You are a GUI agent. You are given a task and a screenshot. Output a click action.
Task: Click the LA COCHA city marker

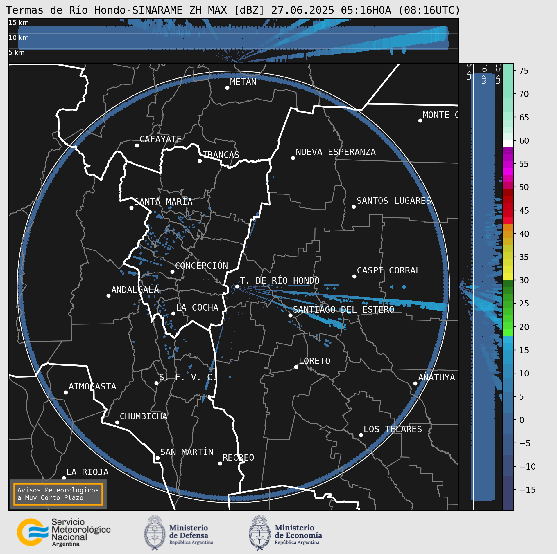pos(173,313)
